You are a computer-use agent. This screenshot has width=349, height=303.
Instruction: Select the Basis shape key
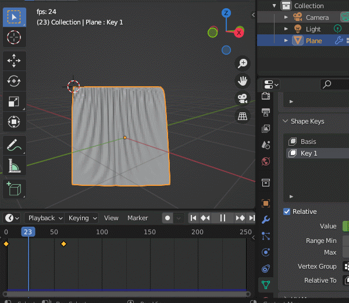pos(308,142)
